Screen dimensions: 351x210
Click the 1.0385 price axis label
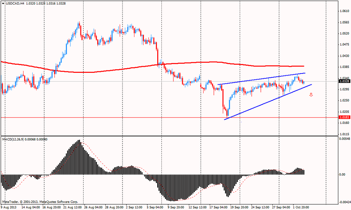point(344,67)
